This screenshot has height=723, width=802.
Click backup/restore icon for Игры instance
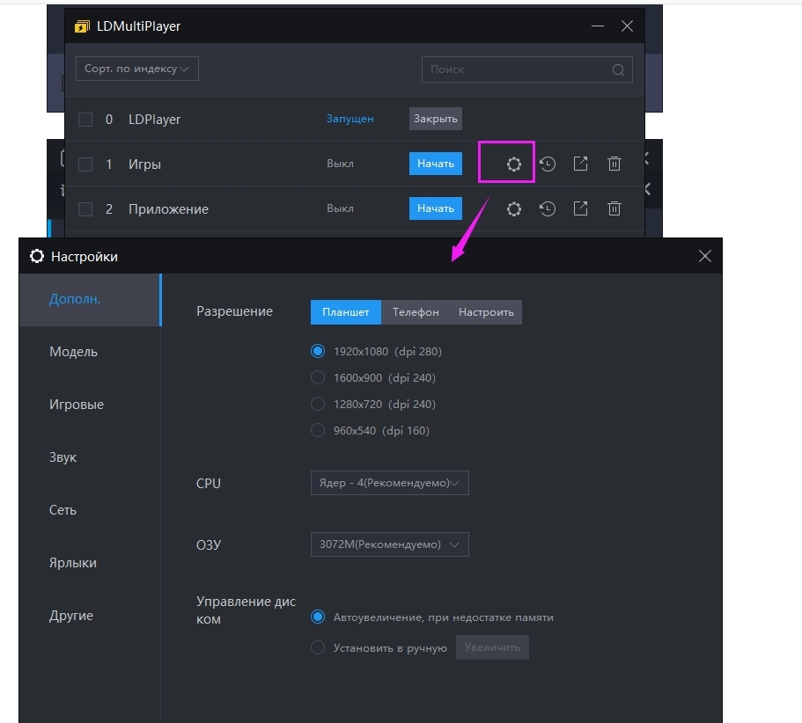point(548,164)
